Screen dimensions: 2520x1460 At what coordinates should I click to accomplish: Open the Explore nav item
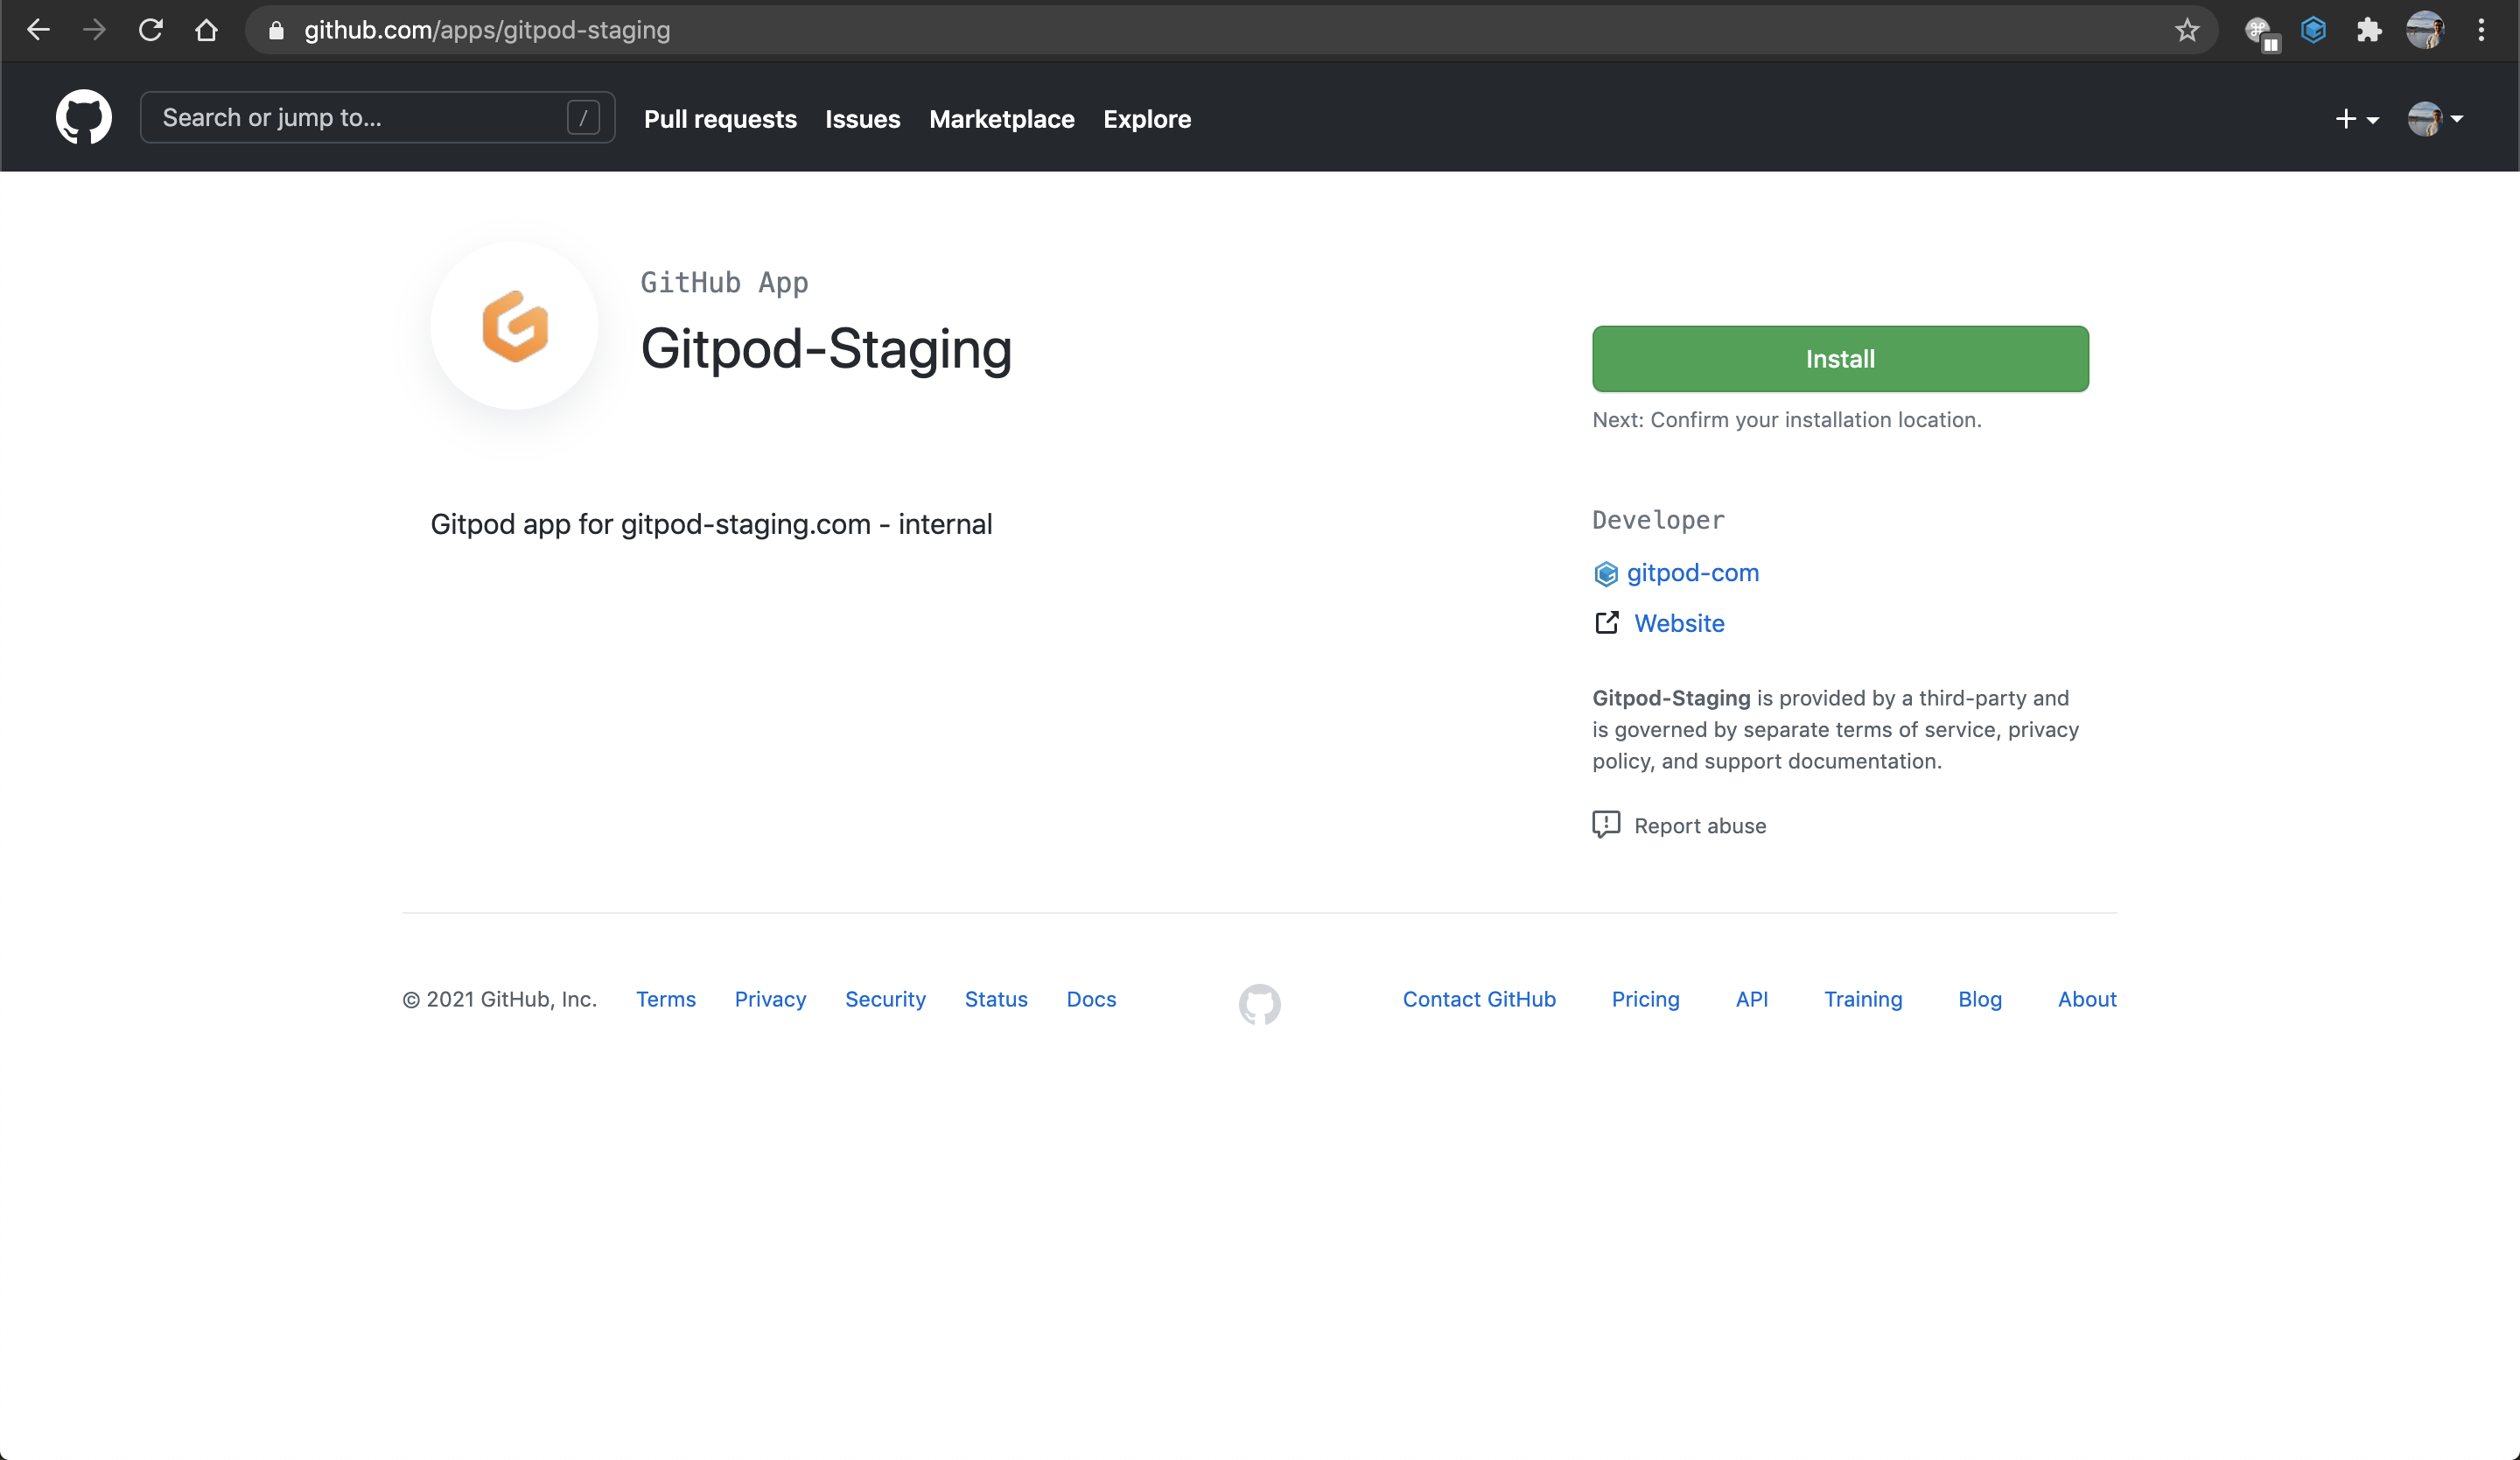click(x=1147, y=119)
